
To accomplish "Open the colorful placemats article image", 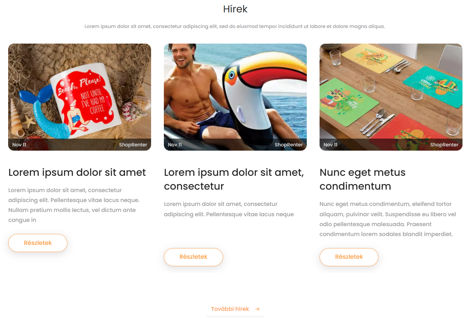I will (391, 97).
